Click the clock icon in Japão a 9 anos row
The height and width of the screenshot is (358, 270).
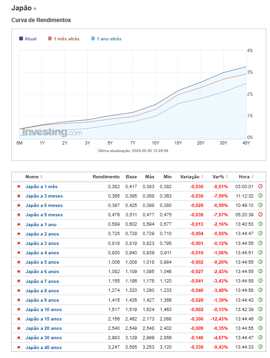click(x=260, y=299)
